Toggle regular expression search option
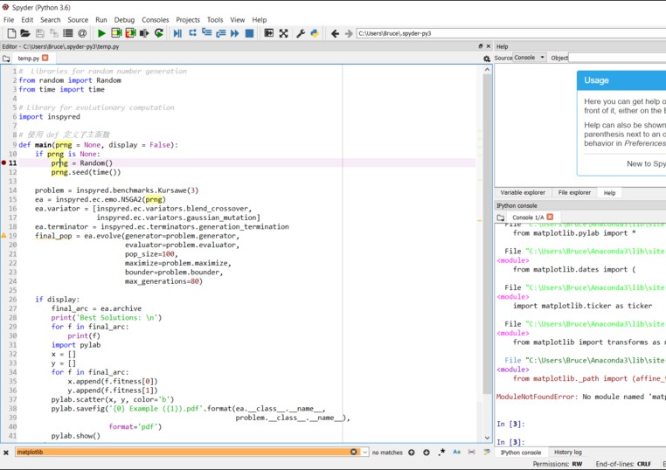The height and width of the screenshot is (470, 666). pyautogui.click(x=442, y=452)
